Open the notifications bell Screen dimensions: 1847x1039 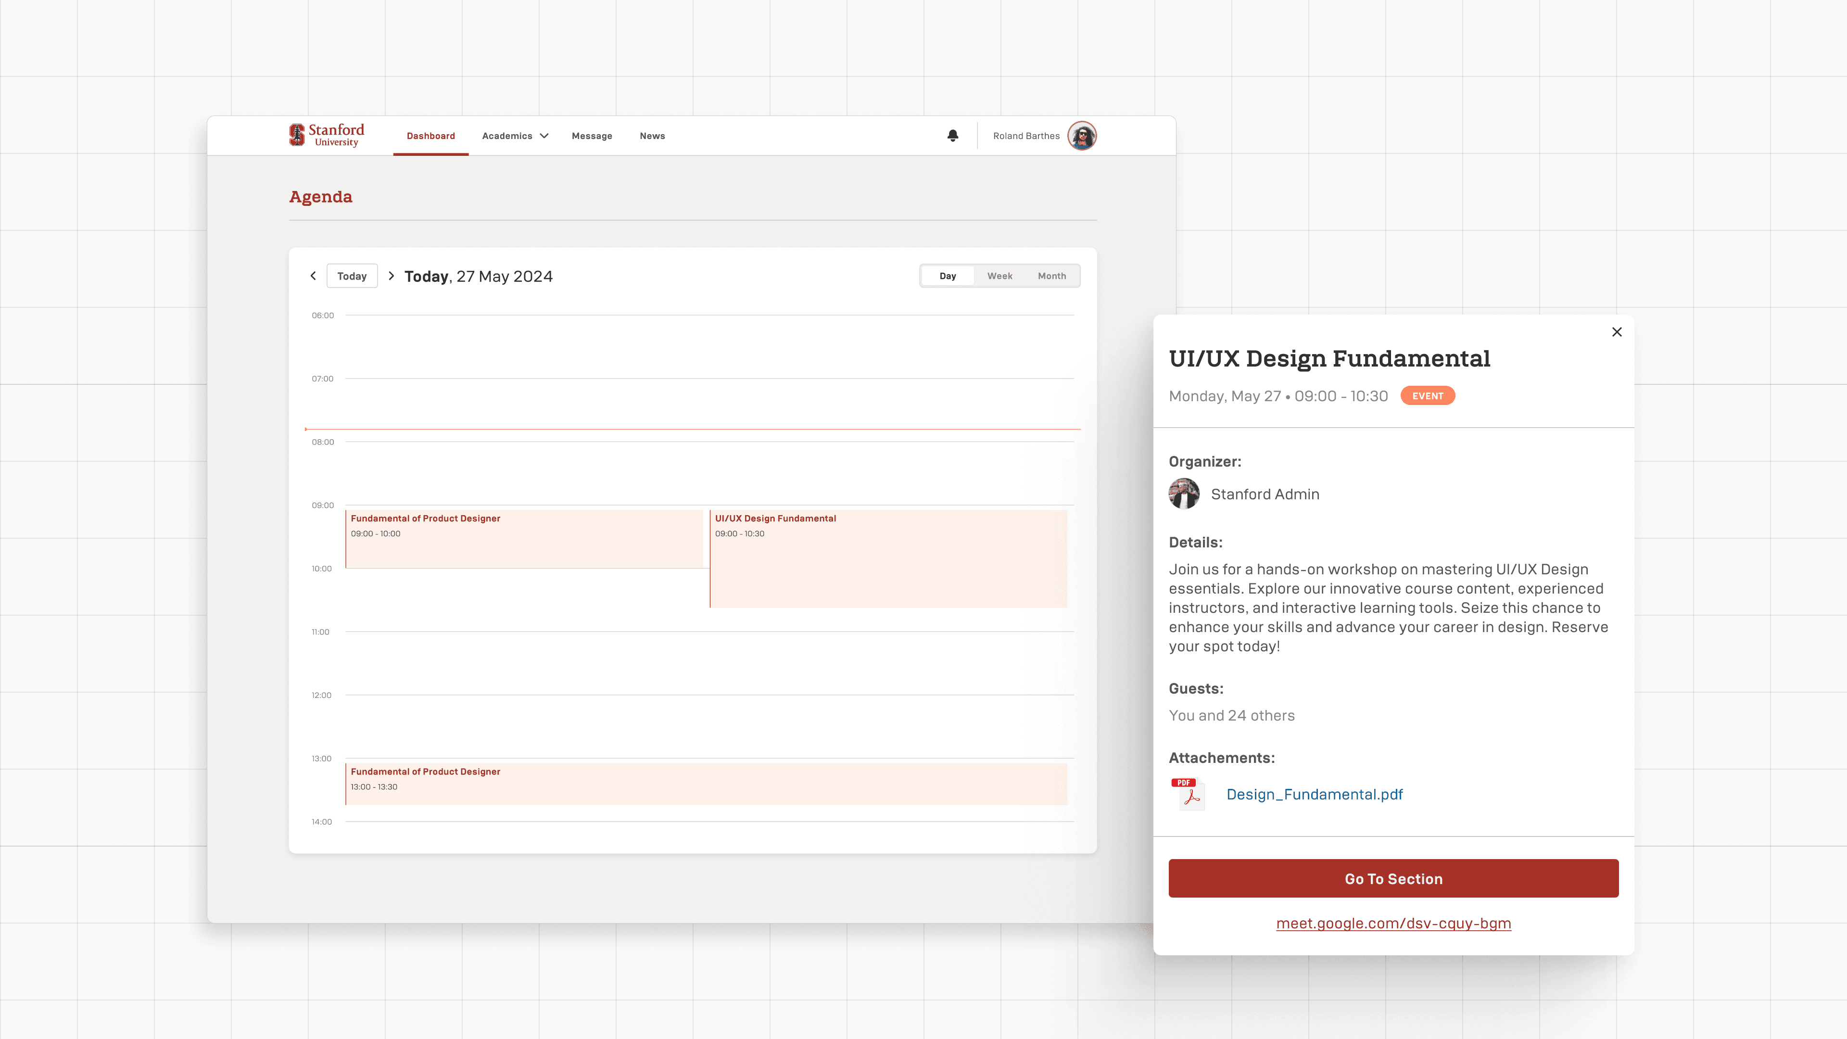pos(952,136)
